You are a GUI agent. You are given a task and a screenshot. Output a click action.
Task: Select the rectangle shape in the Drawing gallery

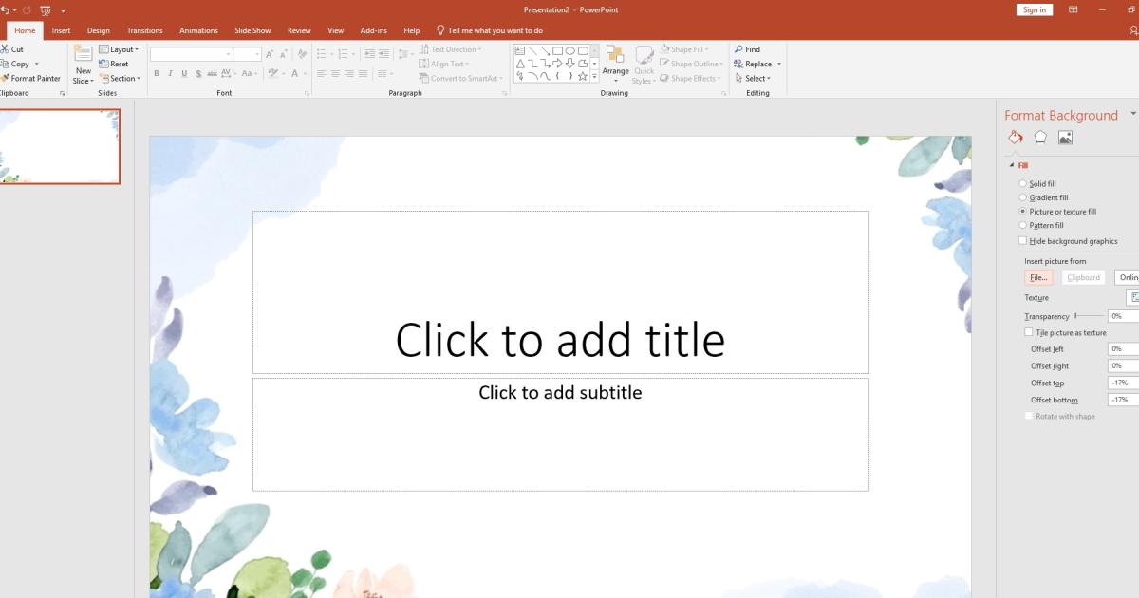point(557,50)
